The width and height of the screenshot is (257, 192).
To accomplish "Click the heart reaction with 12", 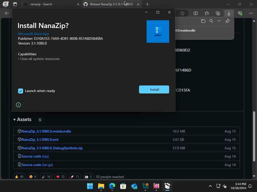I will [x=60, y=177].
